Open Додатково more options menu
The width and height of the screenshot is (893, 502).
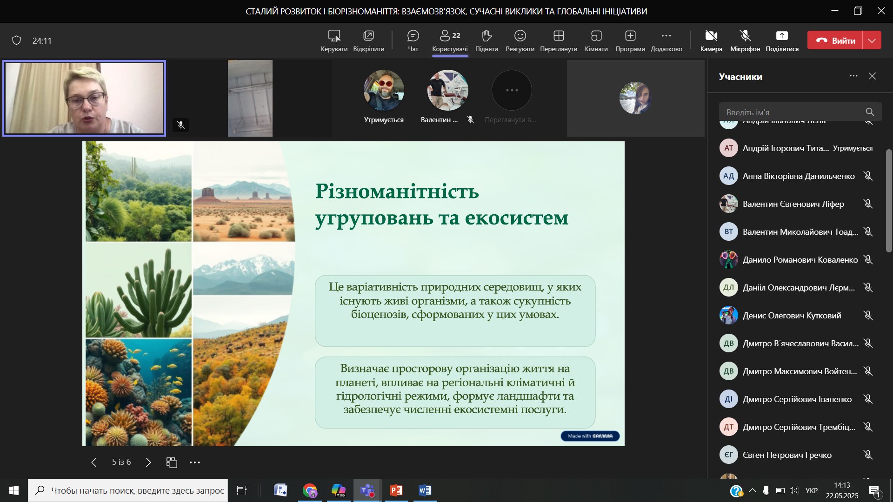click(666, 36)
